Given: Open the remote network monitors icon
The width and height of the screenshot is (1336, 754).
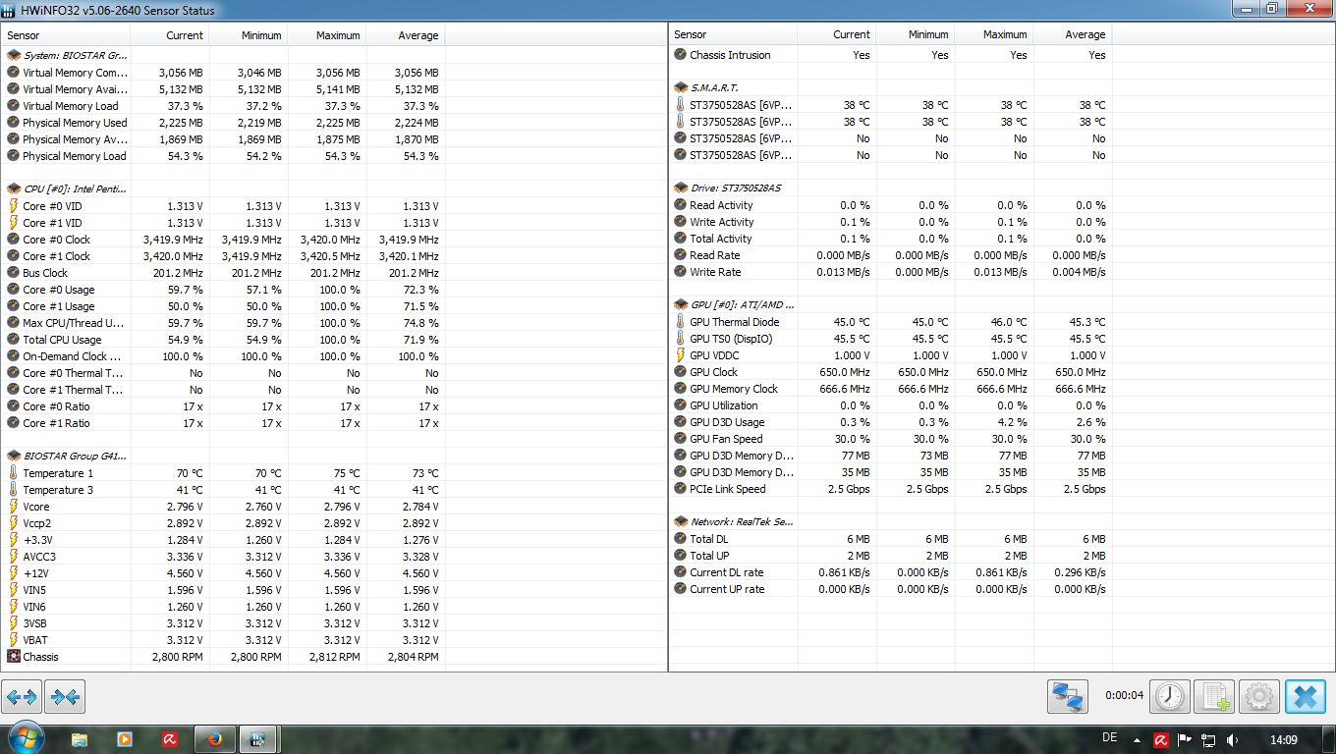Looking at the screenshot, I should (1068, 697).
